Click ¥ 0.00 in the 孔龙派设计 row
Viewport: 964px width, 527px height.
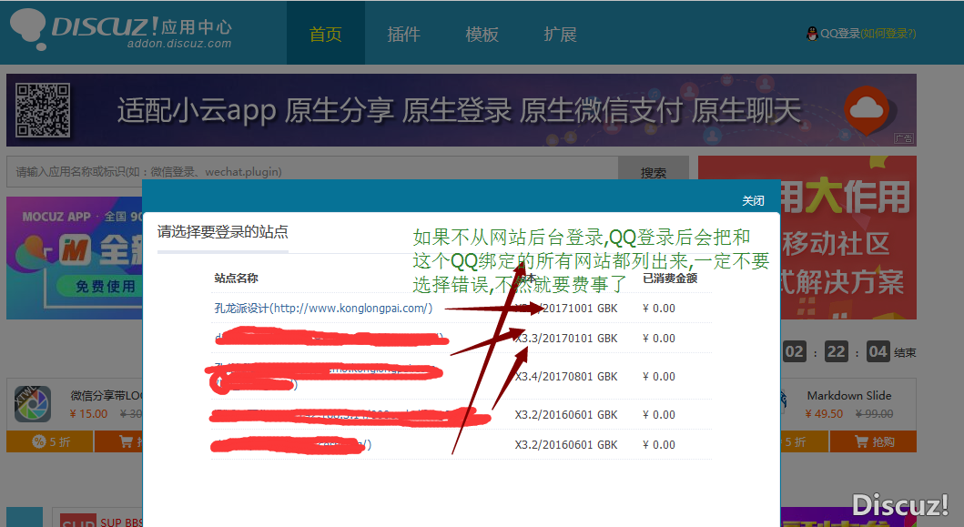[x=658, y=308]
